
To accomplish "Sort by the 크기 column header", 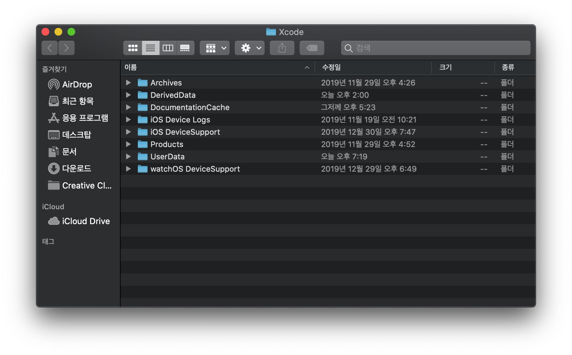I will click(x=463, y=67).
